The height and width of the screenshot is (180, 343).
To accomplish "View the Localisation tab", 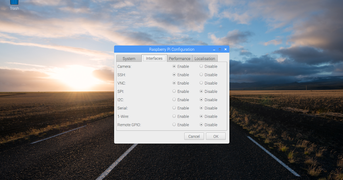I will tap(205, 58).
